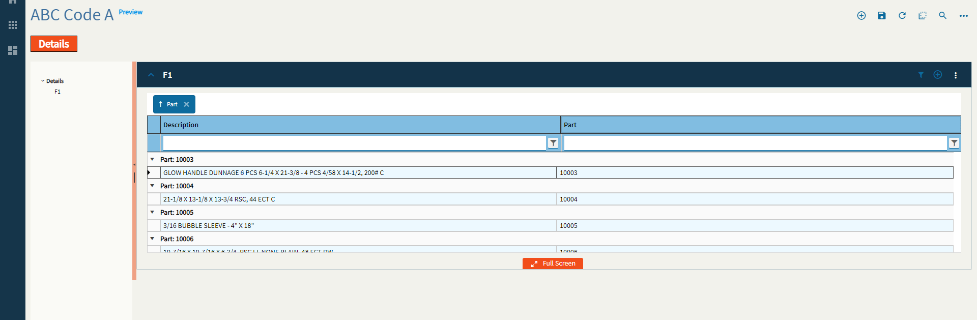Sort by the Description column header
977x320 pixels.
360,125
